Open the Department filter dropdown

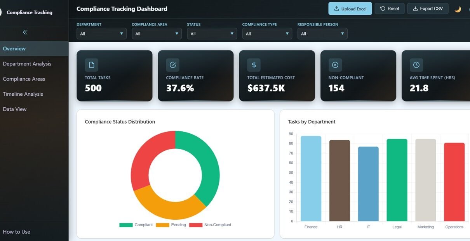coord(101,34)
